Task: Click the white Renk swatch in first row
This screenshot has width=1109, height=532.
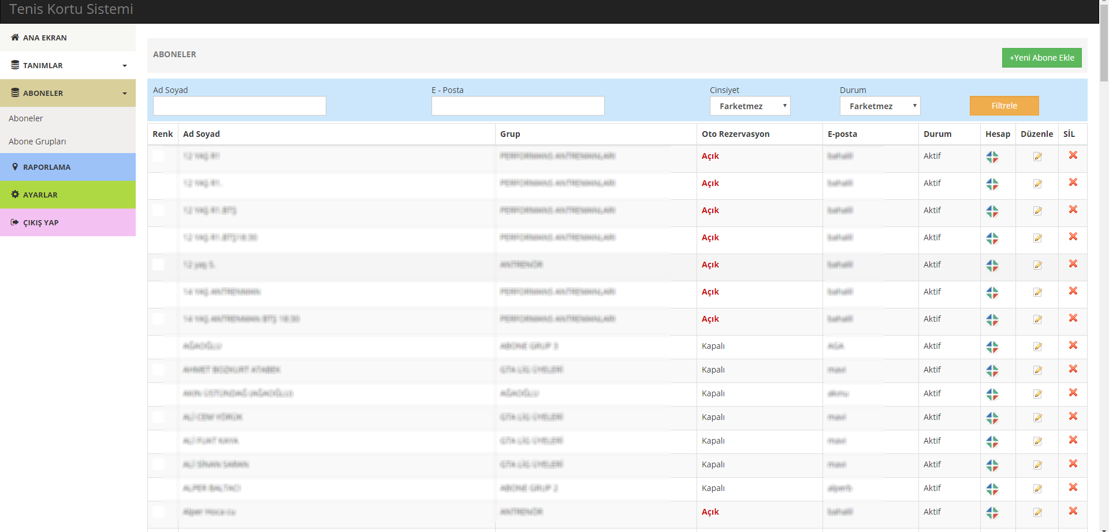Action: [x=158, y=156]
